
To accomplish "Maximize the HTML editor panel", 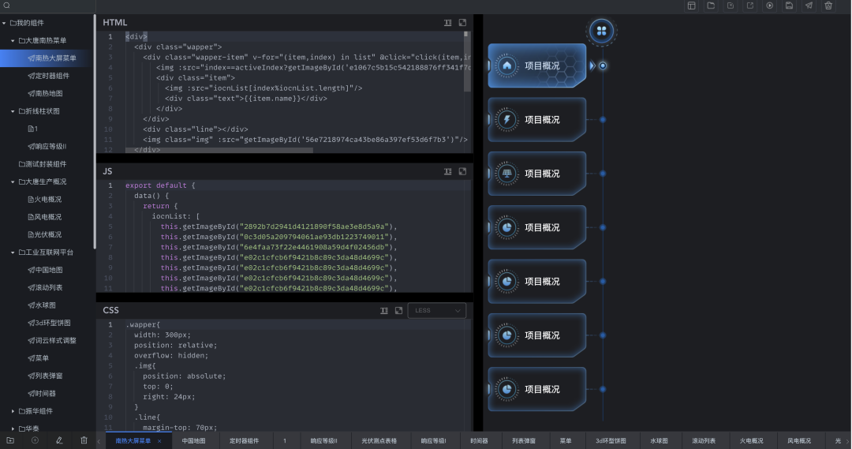I will (462, 23).
